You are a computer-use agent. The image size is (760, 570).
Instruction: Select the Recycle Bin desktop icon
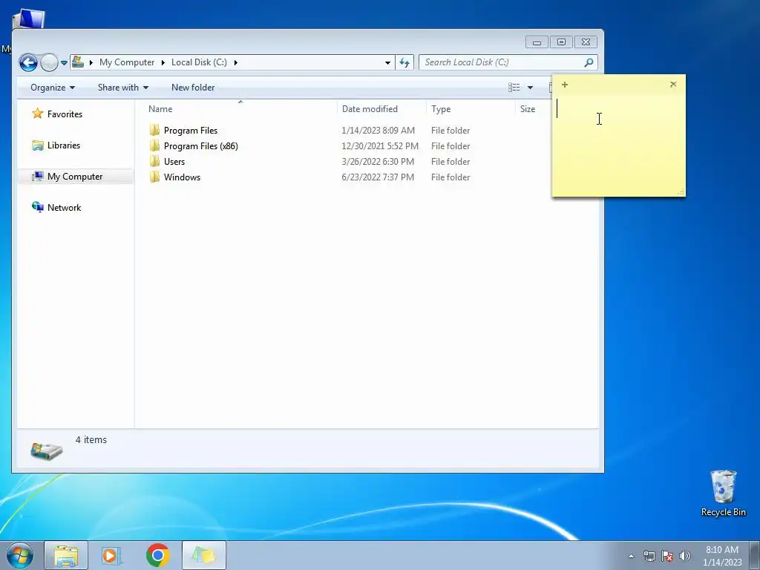[x=723, y=494]
